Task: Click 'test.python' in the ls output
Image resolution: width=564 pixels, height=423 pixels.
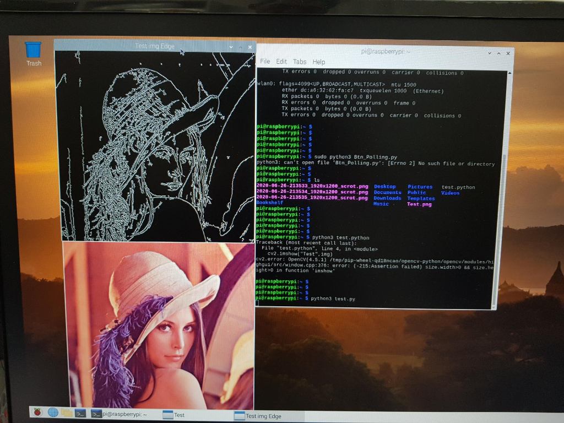Action: coord(458,187)
